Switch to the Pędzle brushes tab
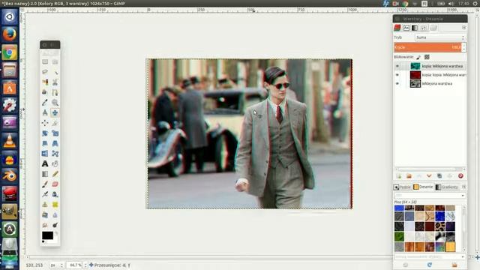The width and height of the screenshot is (480, 270). [403, 187]
